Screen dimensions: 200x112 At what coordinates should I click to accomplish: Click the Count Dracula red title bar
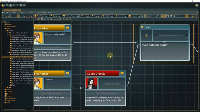pos(102,74)
